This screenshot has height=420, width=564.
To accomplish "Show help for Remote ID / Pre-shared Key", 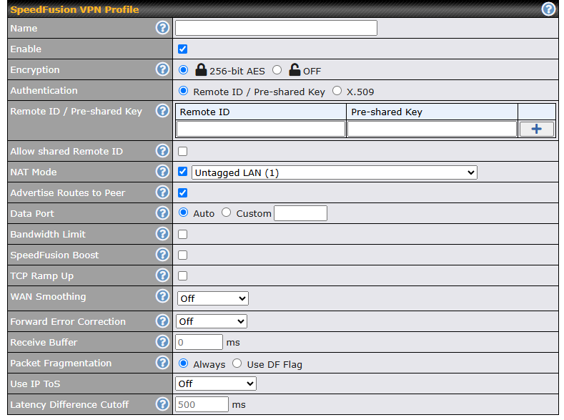I will 162,111.
